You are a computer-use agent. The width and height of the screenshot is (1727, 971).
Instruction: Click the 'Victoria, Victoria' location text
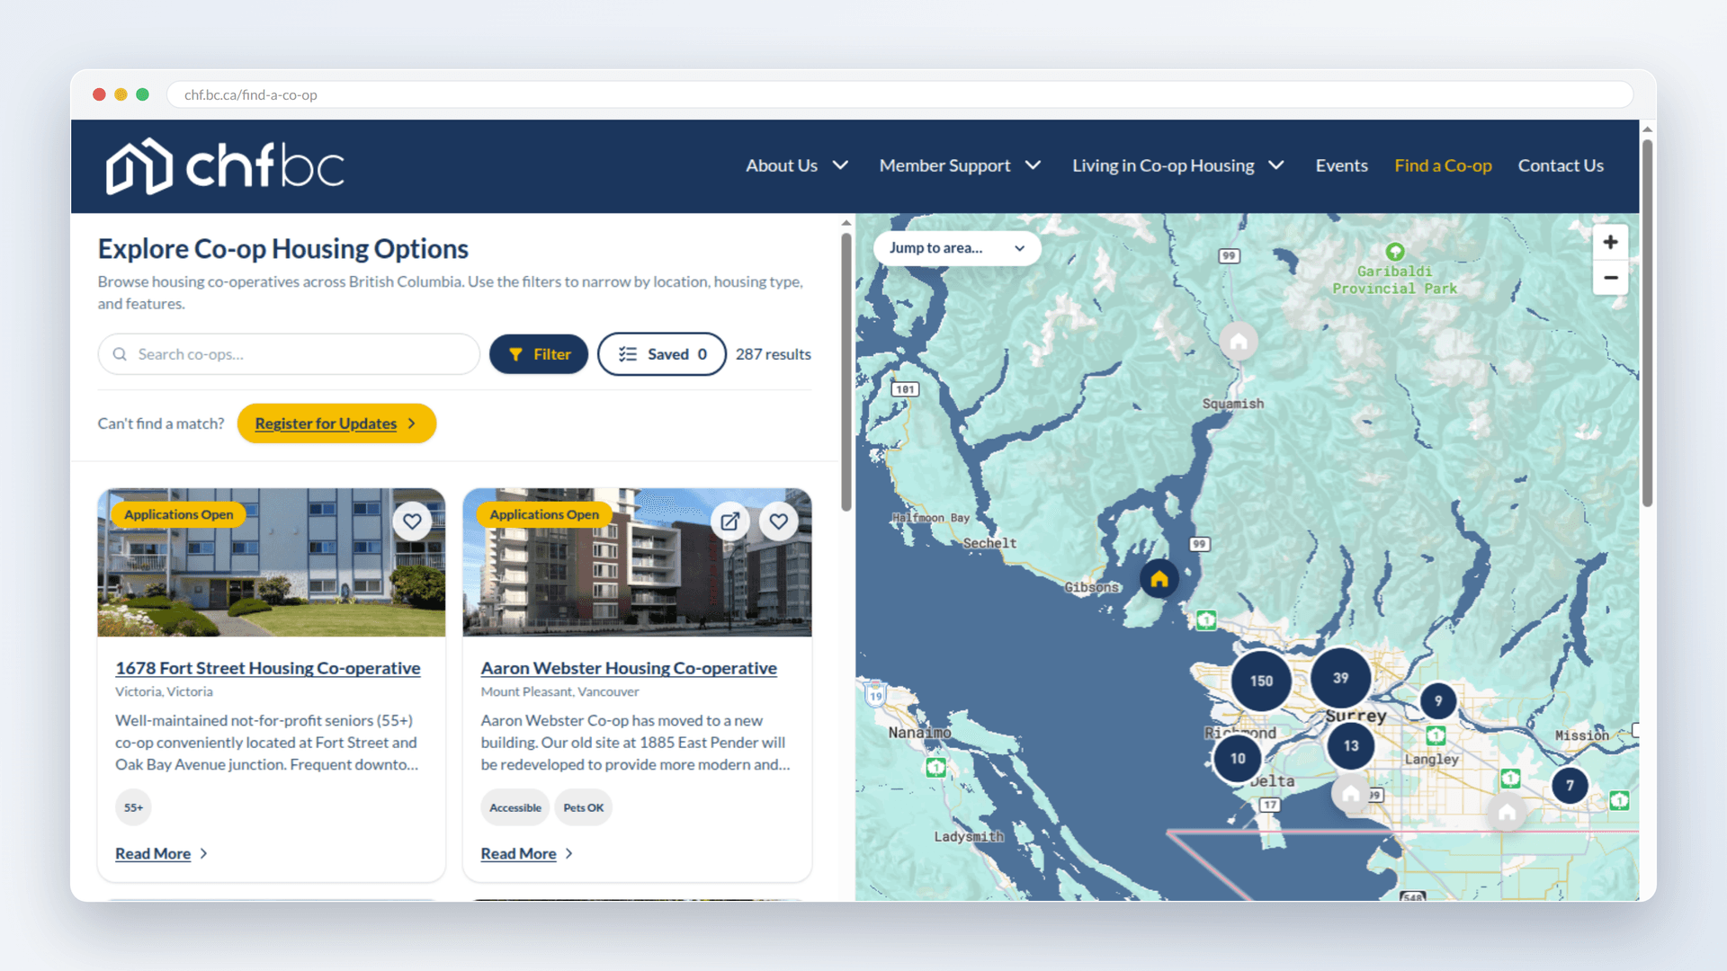[x=164, y=691]
